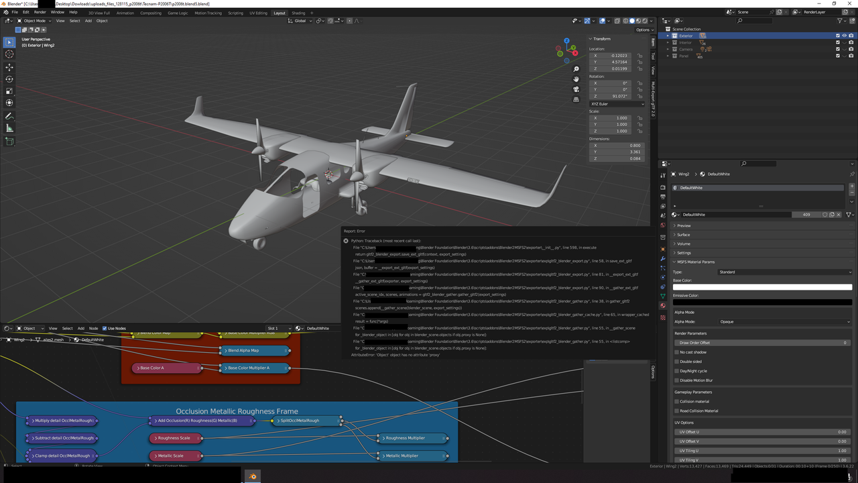Switch to the Scripting workspace tab

pos(235,13)
